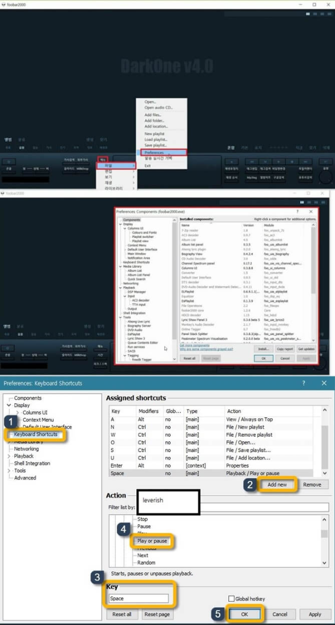Select Shell Integration in Keyboard Shortcuts window tree

click(32, 463)
